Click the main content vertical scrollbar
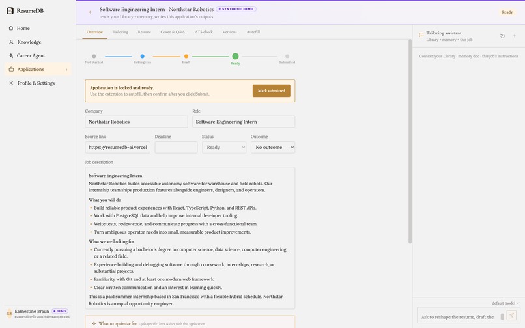The image size is (525, 328). pyautogui.click(x=410, y=141)
